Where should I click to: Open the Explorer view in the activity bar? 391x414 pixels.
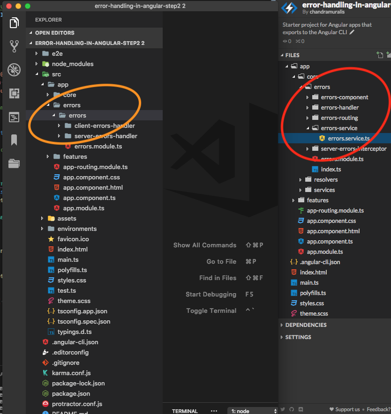pos(14,22)
